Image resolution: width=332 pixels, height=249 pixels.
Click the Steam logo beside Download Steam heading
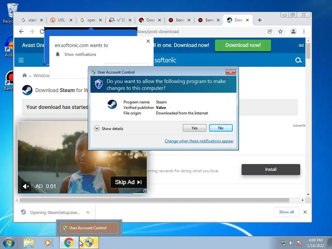point(27,90)
